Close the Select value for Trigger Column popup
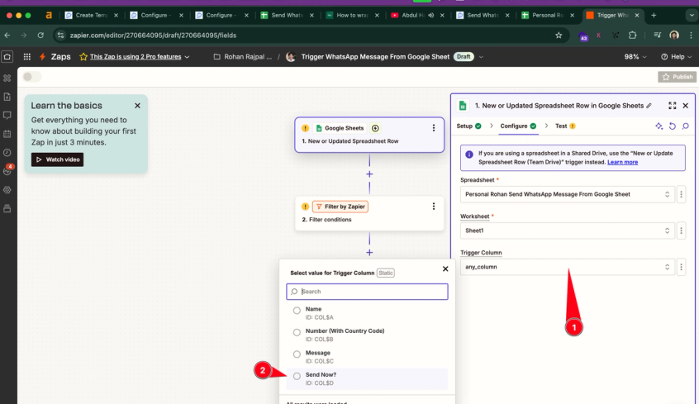 (445, 269)
